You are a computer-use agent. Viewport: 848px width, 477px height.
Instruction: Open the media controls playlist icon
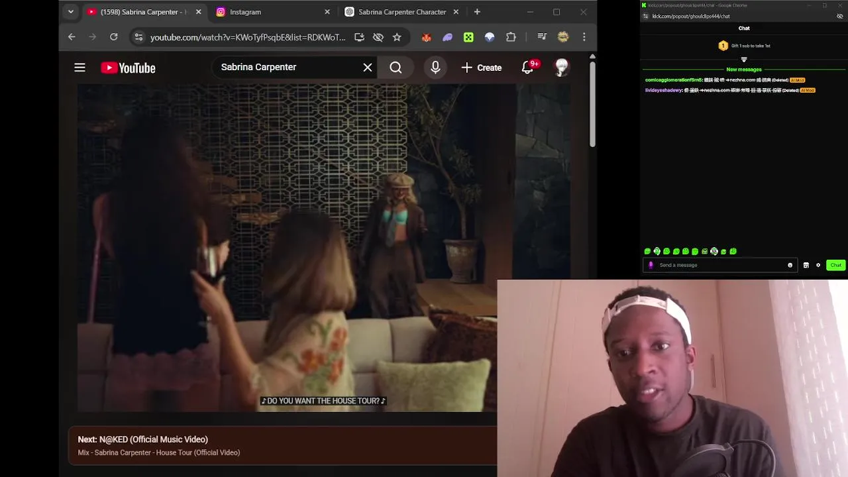(542, 37)
